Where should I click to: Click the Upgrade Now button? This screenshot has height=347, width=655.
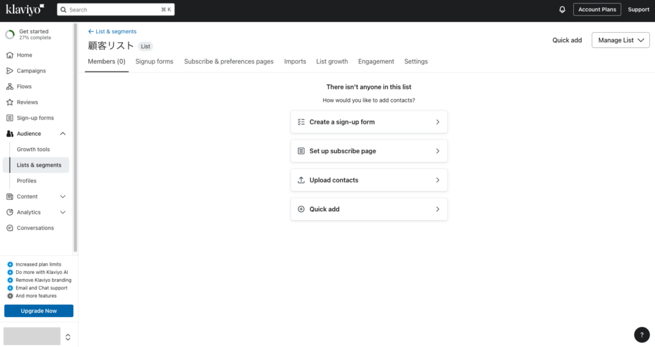click(39, 311)
